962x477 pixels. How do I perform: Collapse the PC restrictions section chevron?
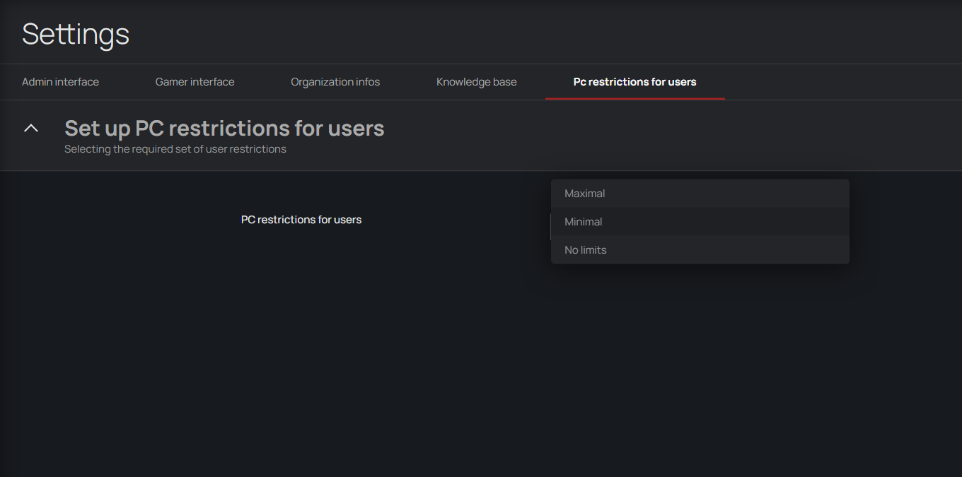click(x=31, y=128)
